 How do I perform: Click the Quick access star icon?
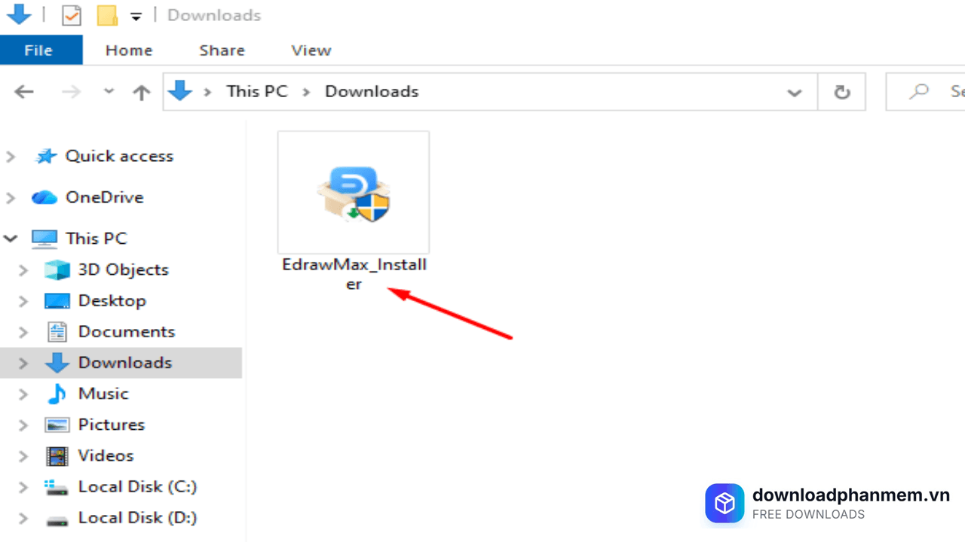pos(46,156)
